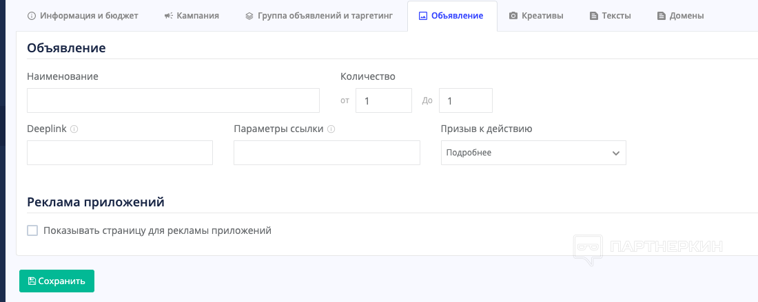Click the Deeplink input field
Screen dimensions: 758x302
coord(120,153)
